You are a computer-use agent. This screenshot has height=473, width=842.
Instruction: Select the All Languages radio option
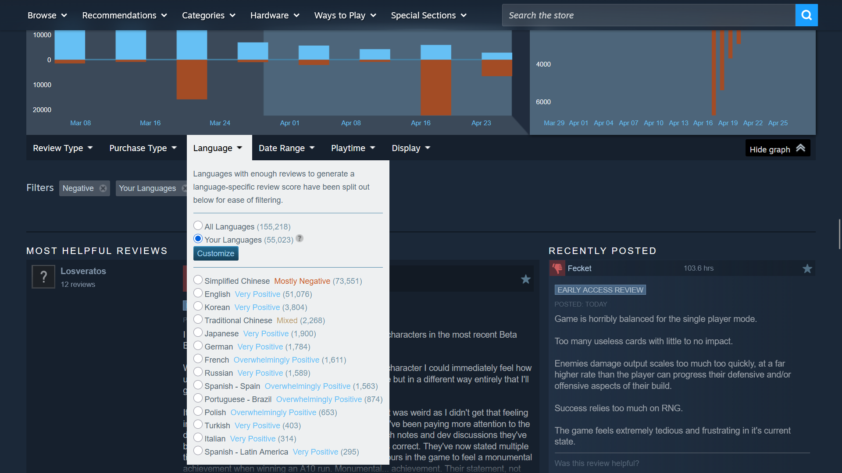point(198,226)
